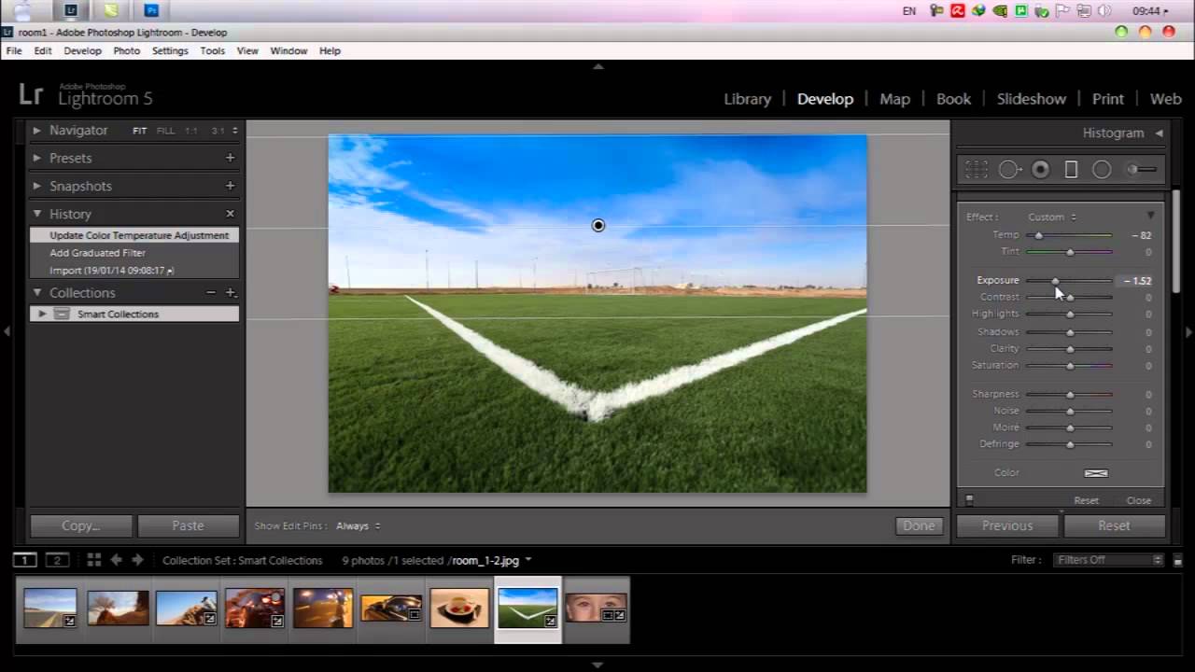Switch to the Slideshow module
The height and width of the screenshot is (672, 1195).
[1031, 99]
